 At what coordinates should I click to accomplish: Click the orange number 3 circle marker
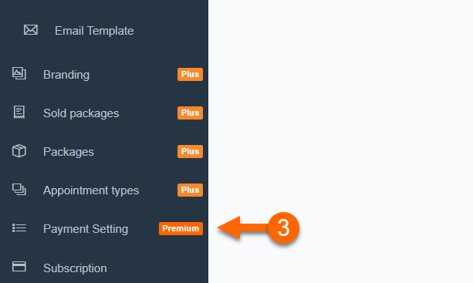(283, 227)
